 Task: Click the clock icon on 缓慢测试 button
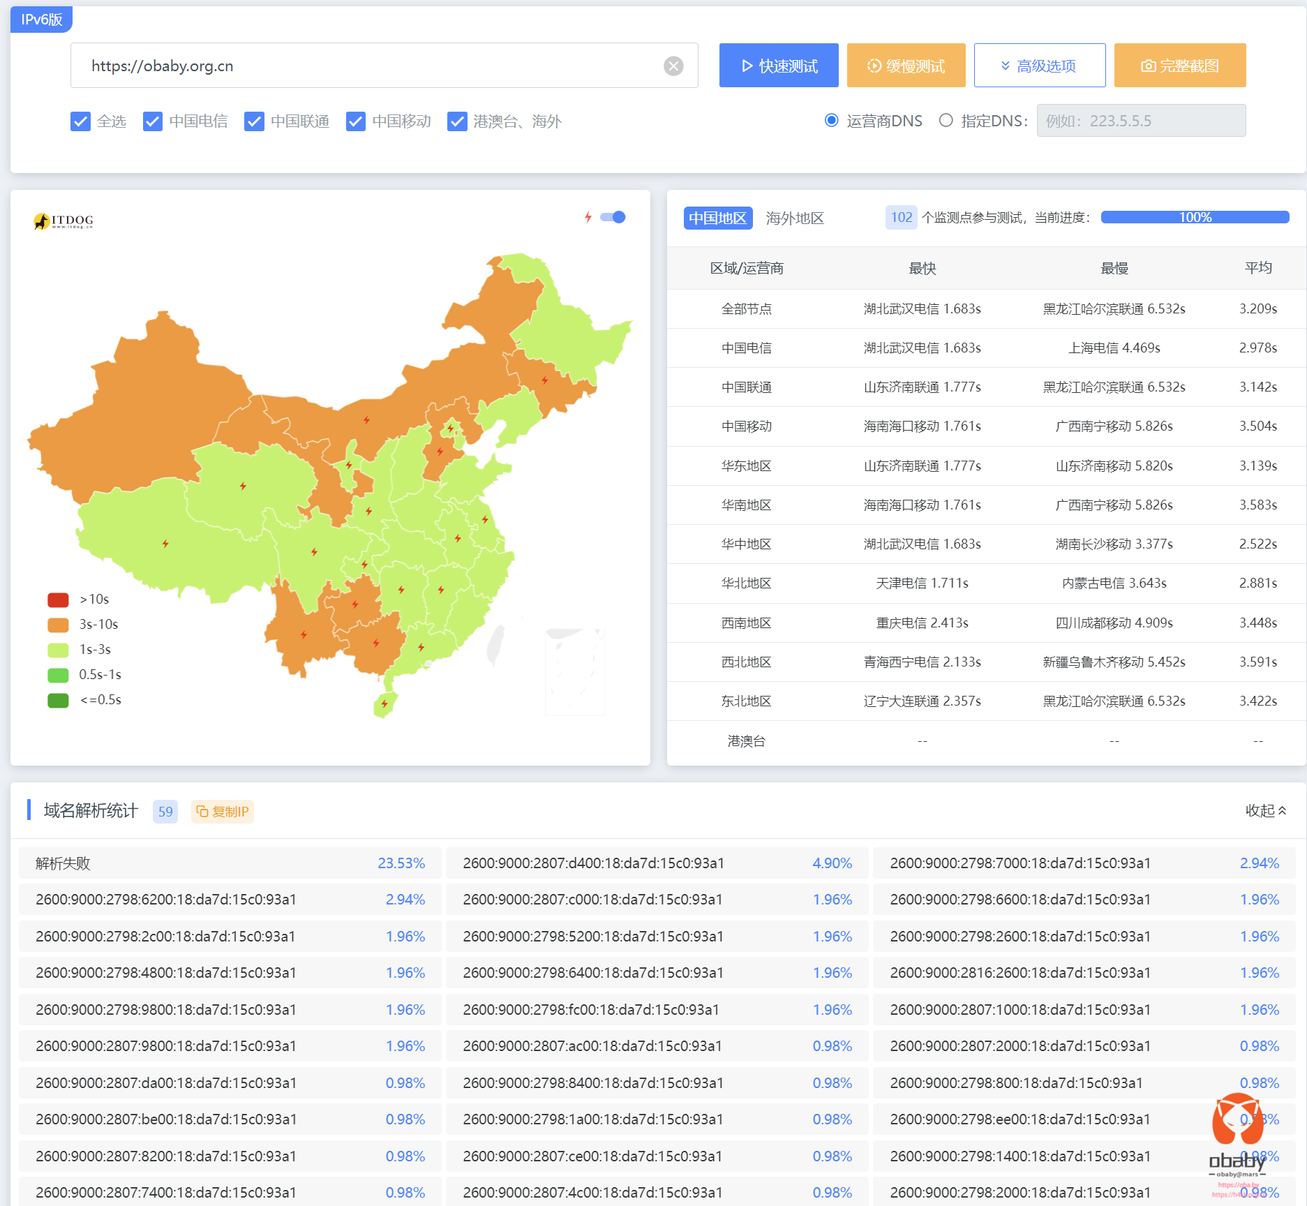click(874, 65)
